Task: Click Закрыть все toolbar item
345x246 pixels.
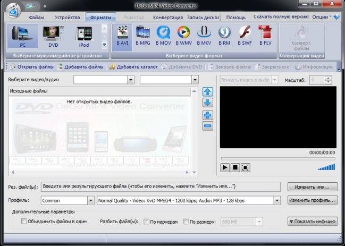Action: pyautogui.click(x=272, y=66)
